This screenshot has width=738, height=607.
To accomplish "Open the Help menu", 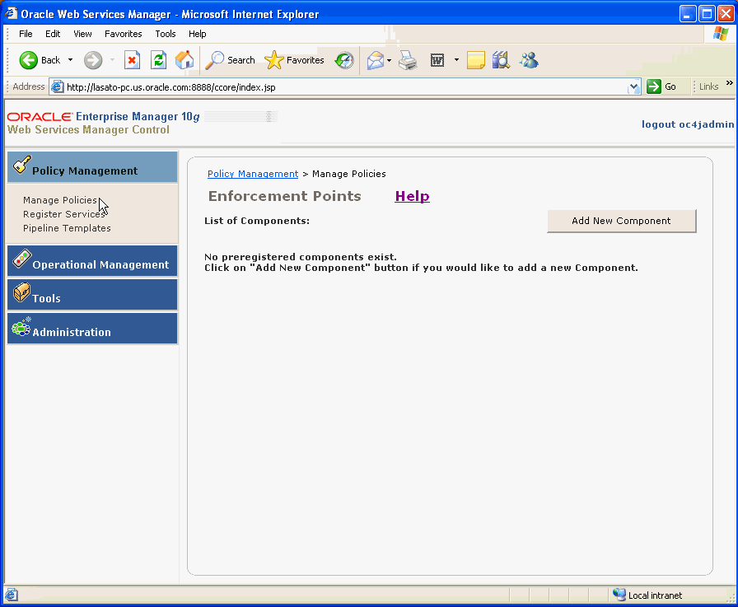I will pos(197,34).
